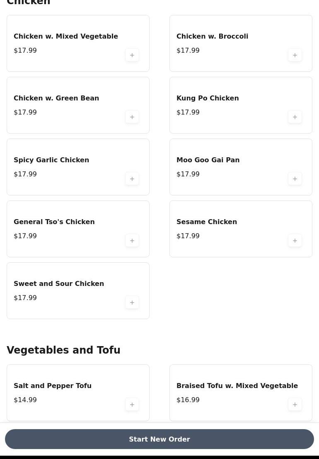The height and width of the screenshot is (459, 319).
Task: Select the Sesame Chicken menu title
Action: point(207,222)
